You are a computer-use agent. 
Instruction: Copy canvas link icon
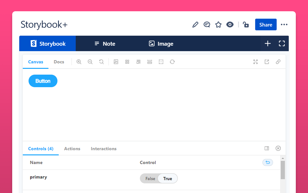[x=278, y=62]
